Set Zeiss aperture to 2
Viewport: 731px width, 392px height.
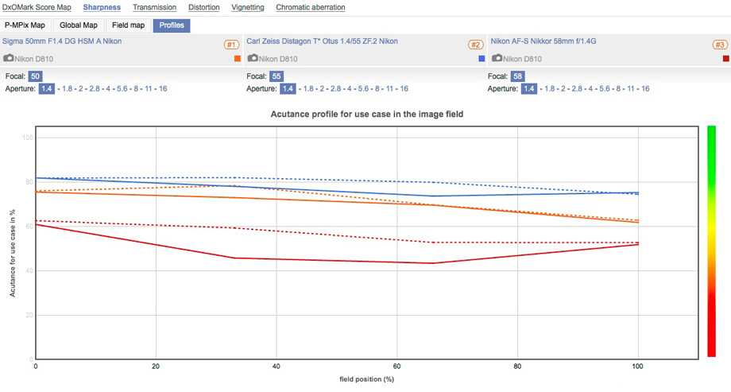322,89
